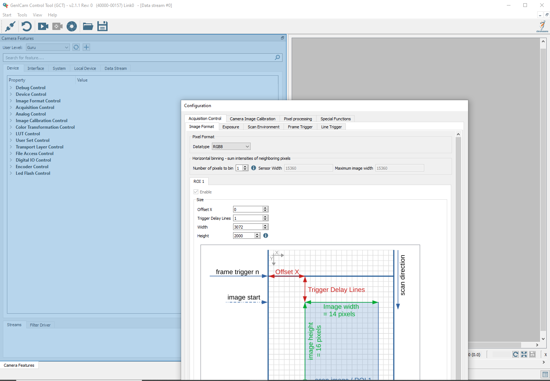Click the plus icon beside User Level
550x381 pixels.
[86, 47]
